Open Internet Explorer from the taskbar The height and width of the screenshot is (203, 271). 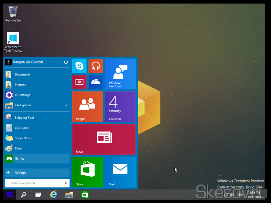point(53,195)
